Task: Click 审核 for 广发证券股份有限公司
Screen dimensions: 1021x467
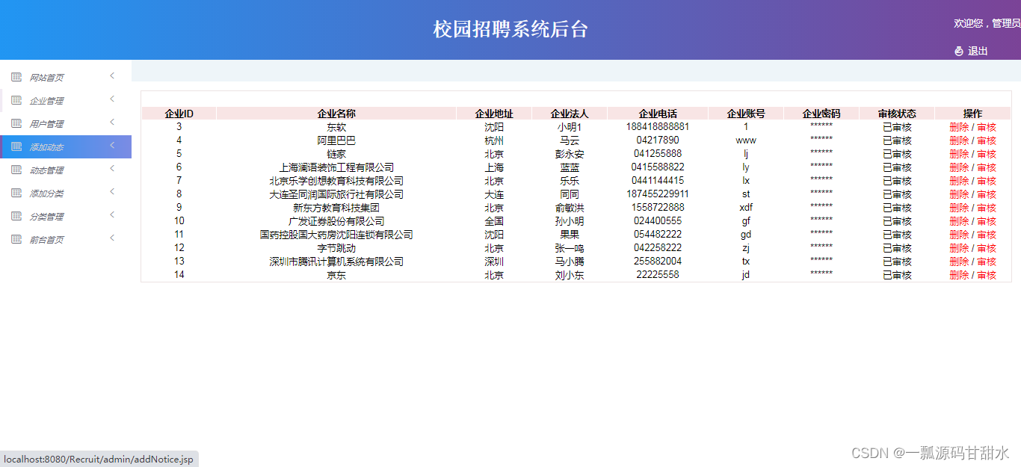Action: coord(987,221)
